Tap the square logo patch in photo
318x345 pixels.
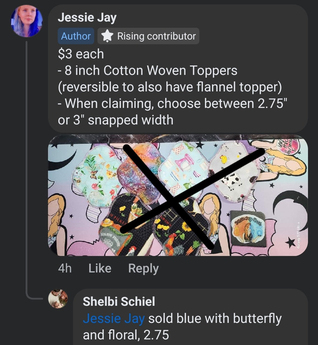tap(248, 229)
